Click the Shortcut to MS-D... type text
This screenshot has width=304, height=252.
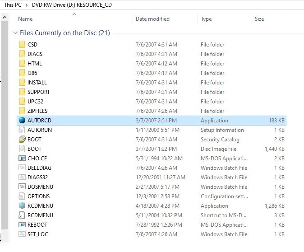point(224,215)
